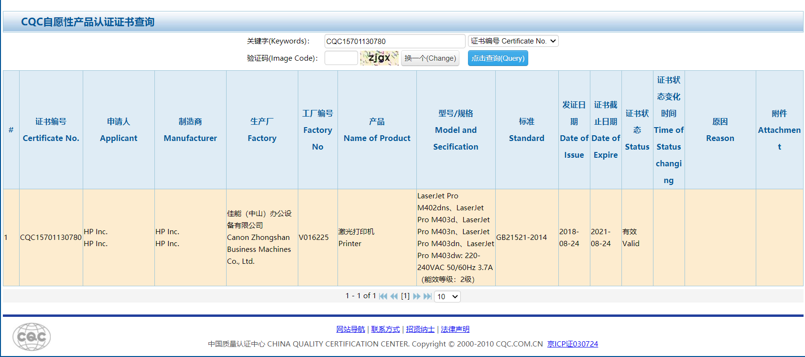This screenshot has height=357, width=805.
Task: Click the Keywords input field
Action: 395,41
